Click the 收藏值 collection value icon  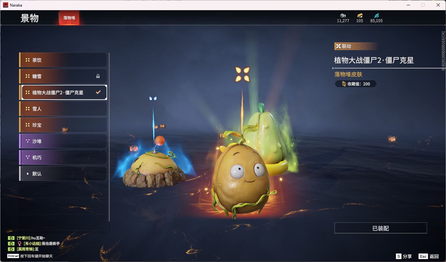tap(344, 84)
